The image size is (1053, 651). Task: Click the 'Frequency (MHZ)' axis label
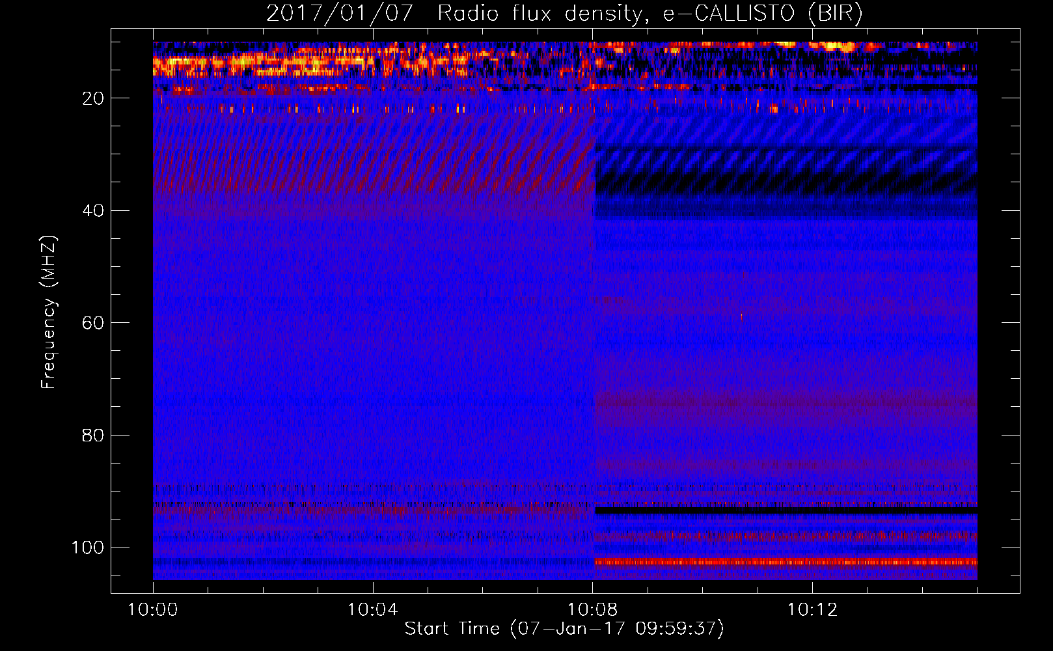click(49, 312)
